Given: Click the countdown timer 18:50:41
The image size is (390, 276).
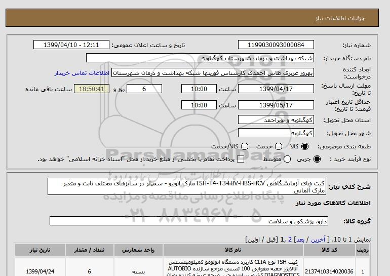Looking at the screenshot, I should [x=92, y=89].
